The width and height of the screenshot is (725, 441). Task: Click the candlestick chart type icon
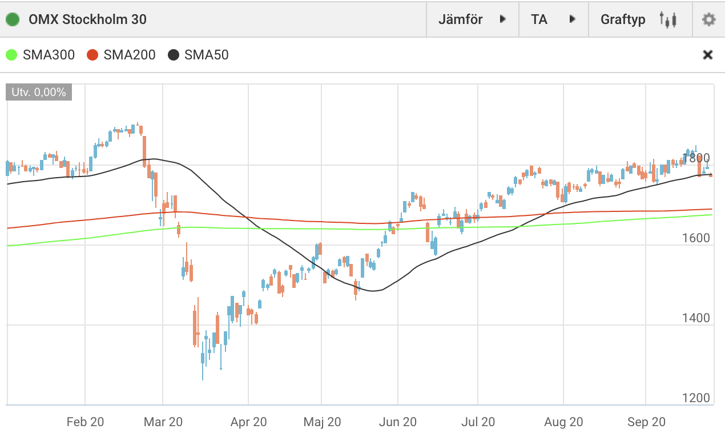667,19
